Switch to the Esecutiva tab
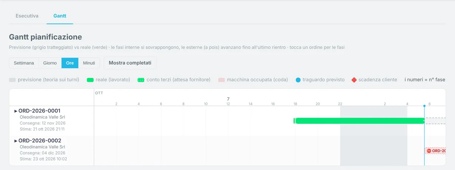The image size is (455, 170). pyautogui.click(x=27, y=16)
